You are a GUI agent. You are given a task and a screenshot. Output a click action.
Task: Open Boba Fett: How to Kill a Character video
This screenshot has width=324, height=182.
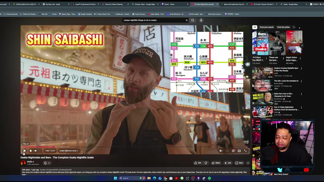(x=283, y=95)
